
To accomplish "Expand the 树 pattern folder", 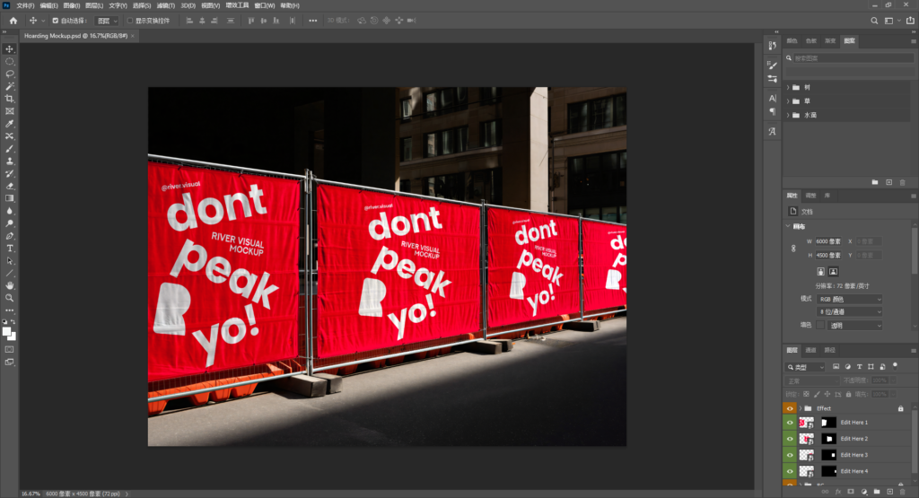I will tap(788, 87).
